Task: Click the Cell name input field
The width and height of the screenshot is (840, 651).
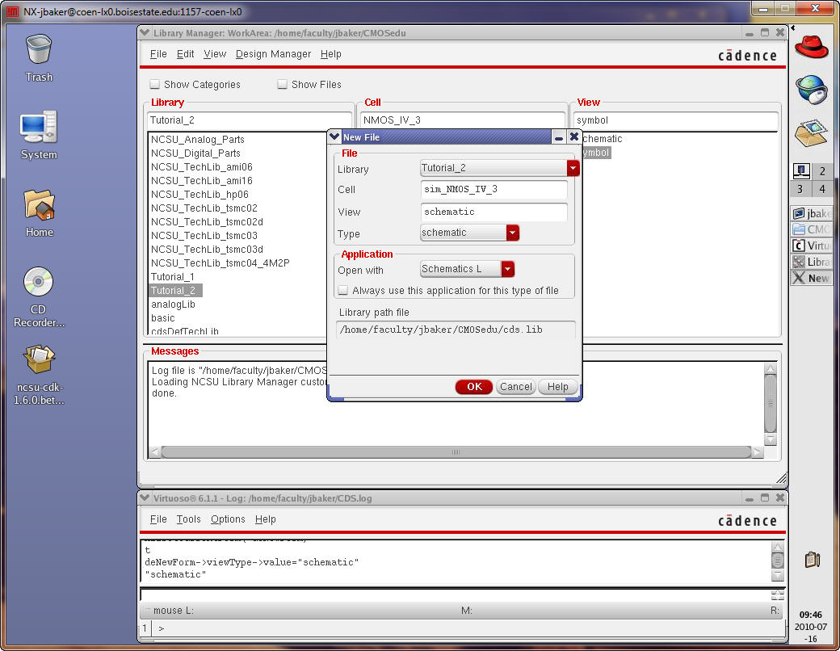Action: 493,190
